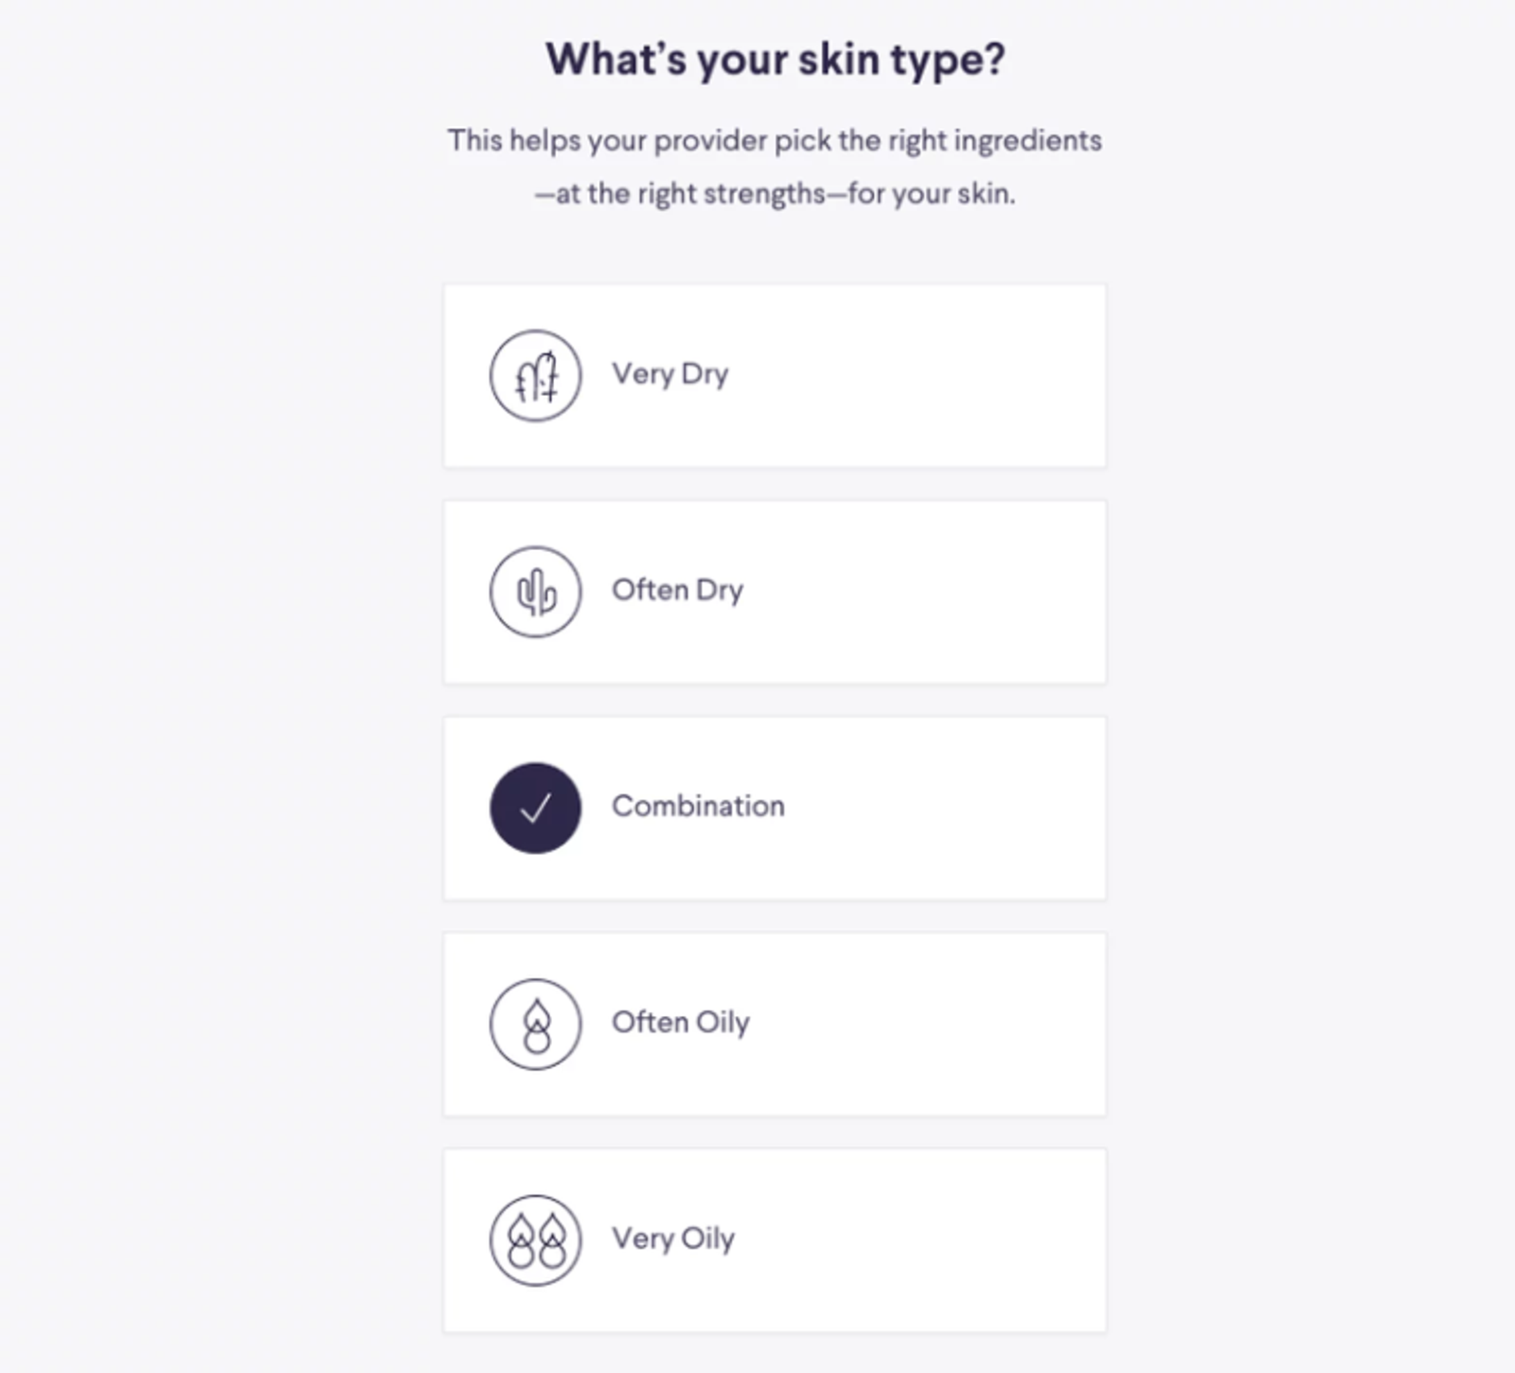The image size is (1515, 1373).
Task: Choose the "Often Dry" text label
Action: [677, 590]
